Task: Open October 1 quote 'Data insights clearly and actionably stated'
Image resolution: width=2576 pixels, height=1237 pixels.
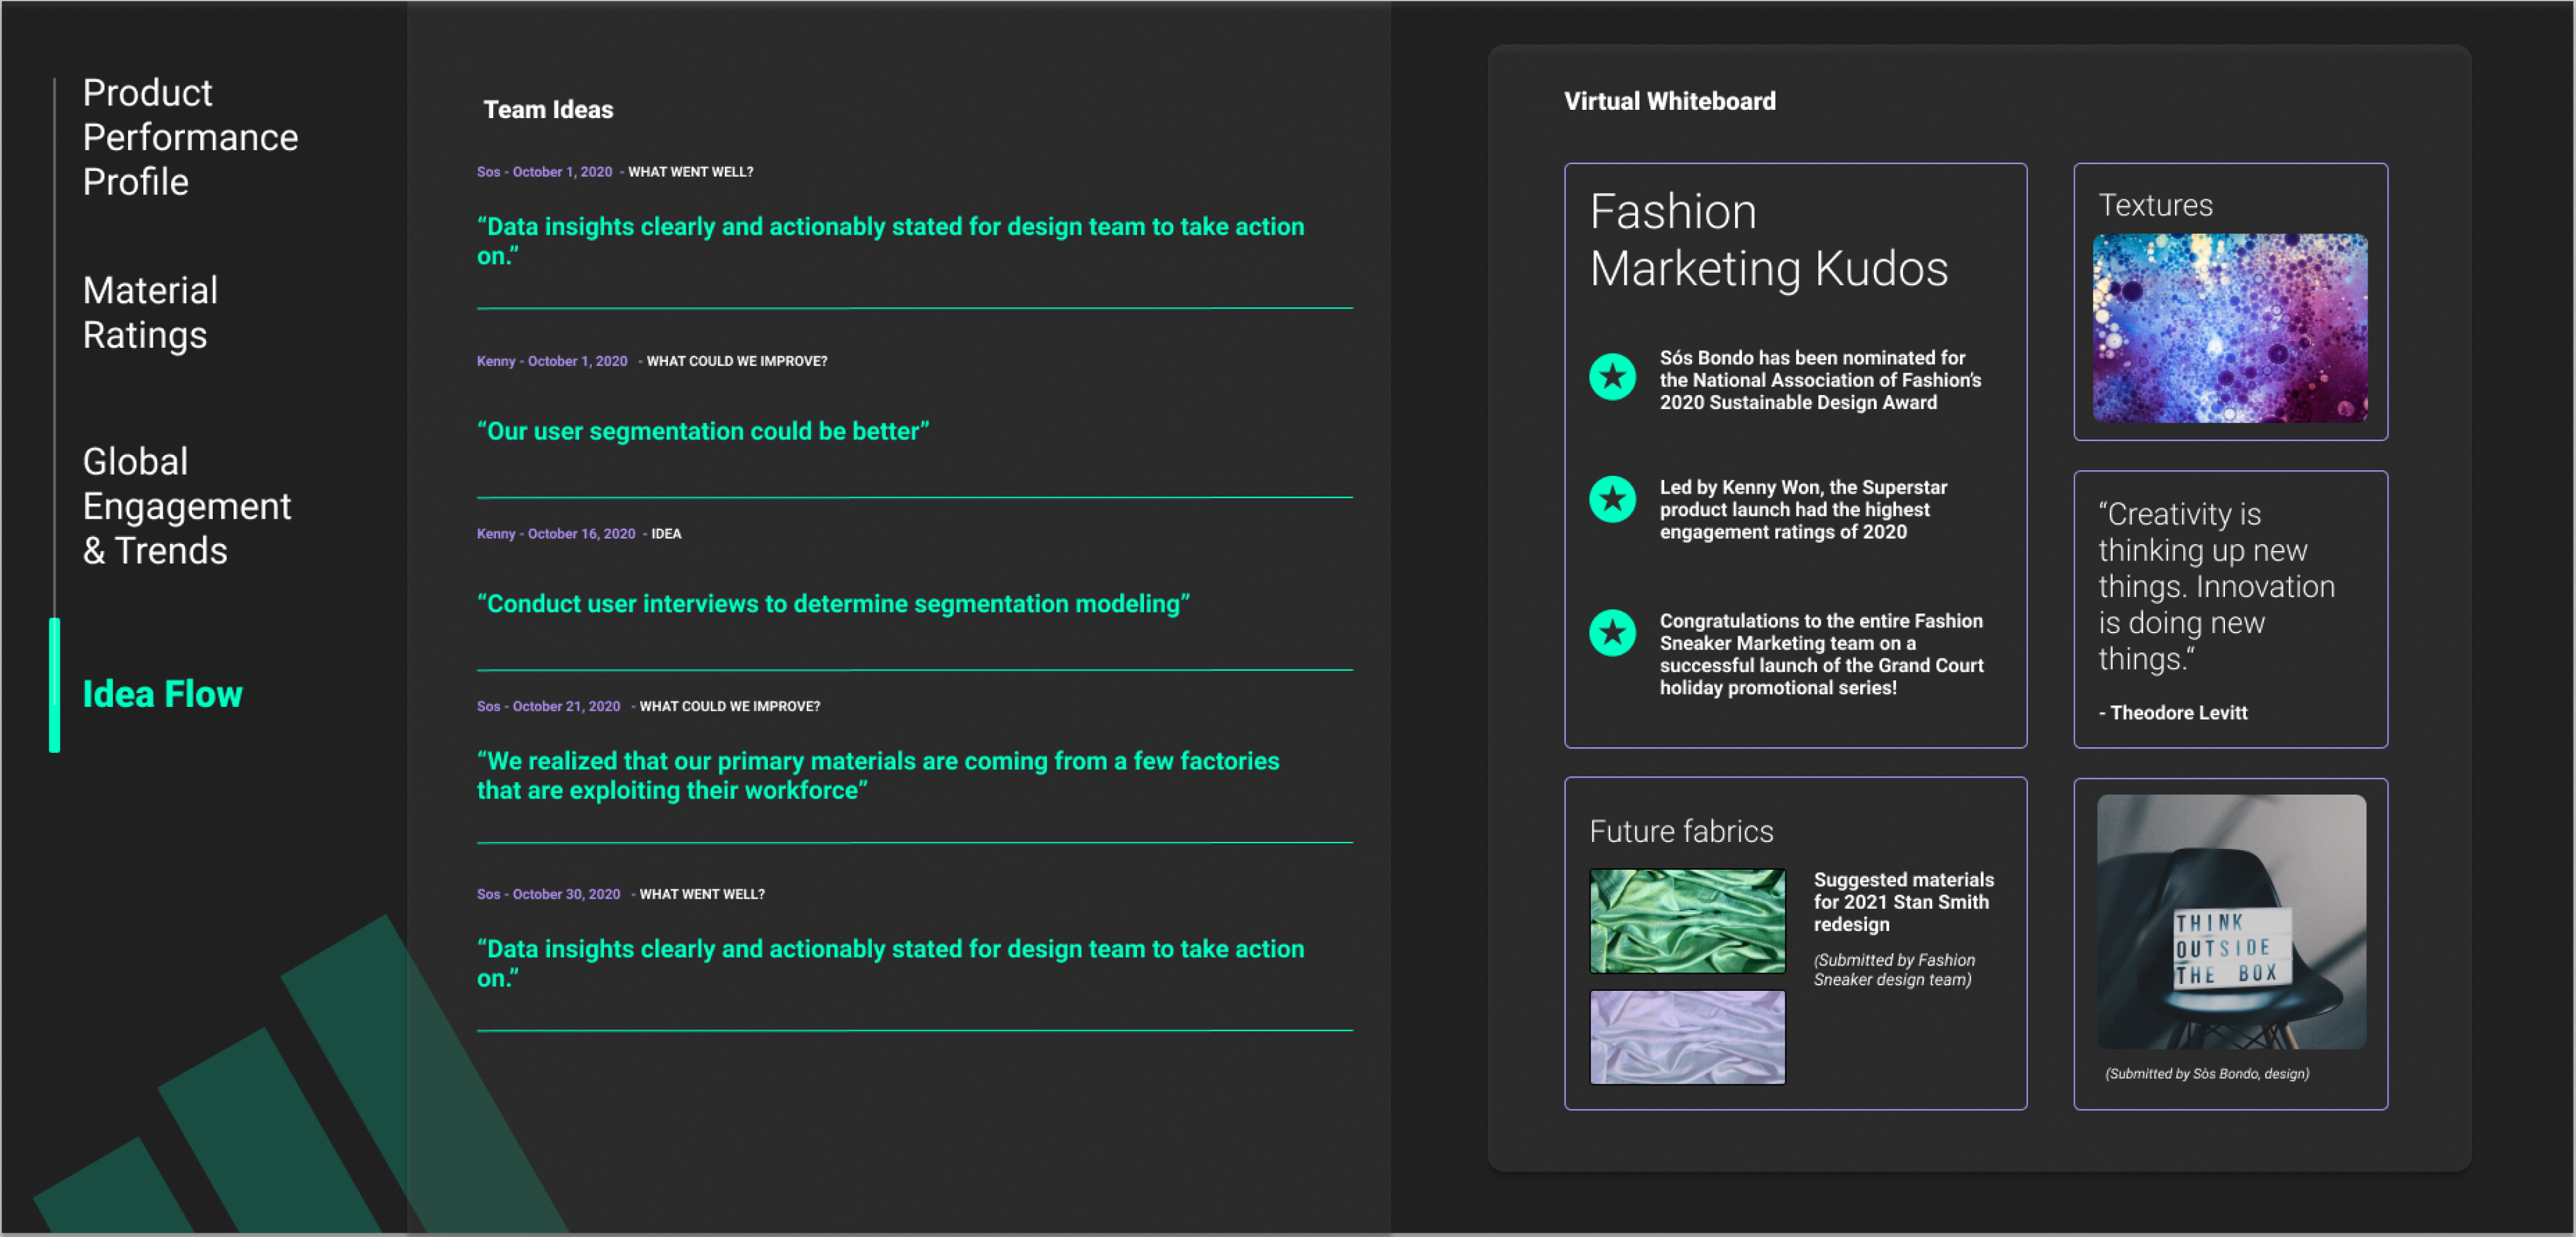Action: pyautogui.click(x=890, y=241)
